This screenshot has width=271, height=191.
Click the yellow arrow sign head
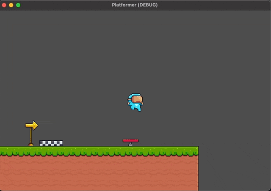point(32,125)
